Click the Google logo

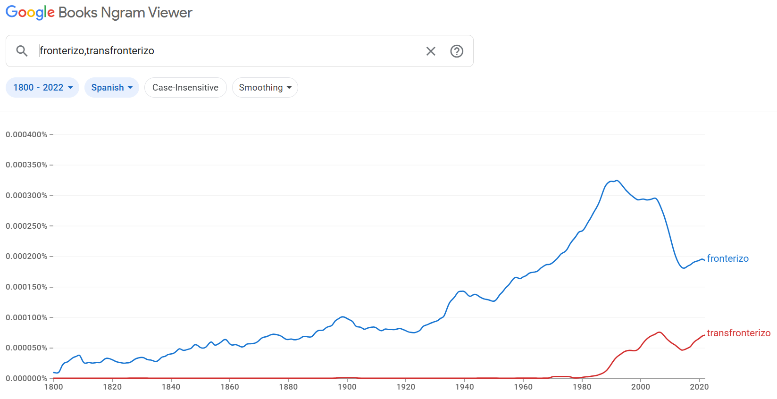30,13
